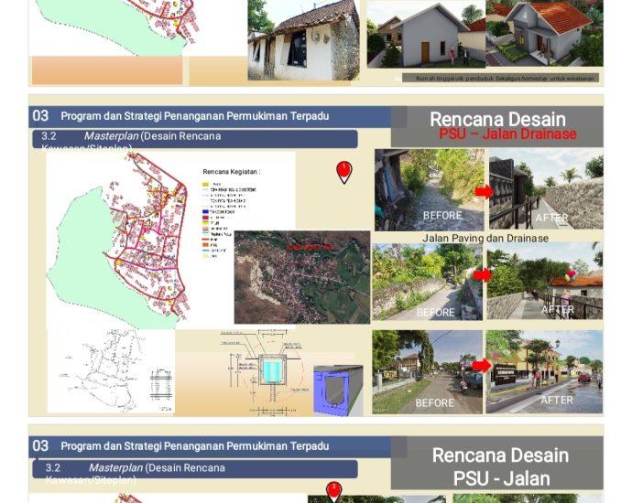This screenshot has height=503, width=632.
Task: Click red arrow in the middle before/after row
Action: click(482, 275)
